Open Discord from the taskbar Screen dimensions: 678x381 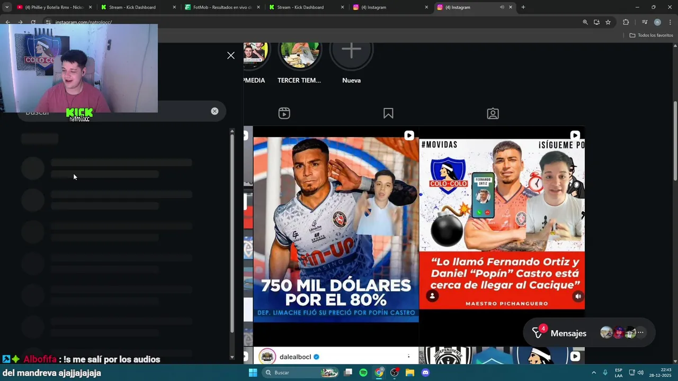[x=425, y=373]
